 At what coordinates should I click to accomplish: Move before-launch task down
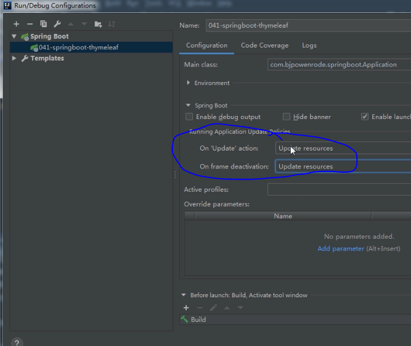240,307
